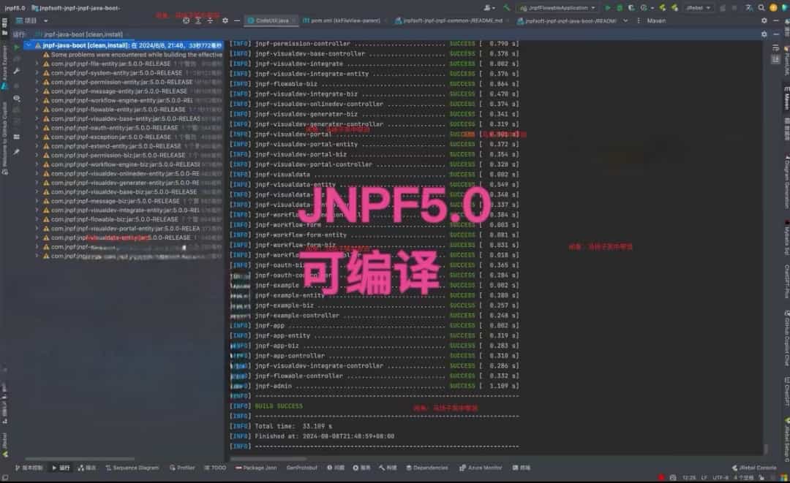The width and height of the screenshot is (790, 483).
Task: Click the horizontal scrollbar under the console output
Action: pyautogui.click(x=268, y=459)
